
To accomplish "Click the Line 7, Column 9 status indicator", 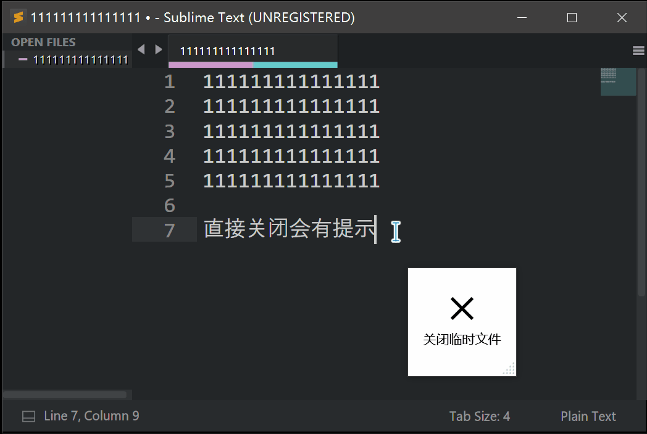I will pos(91,416).
